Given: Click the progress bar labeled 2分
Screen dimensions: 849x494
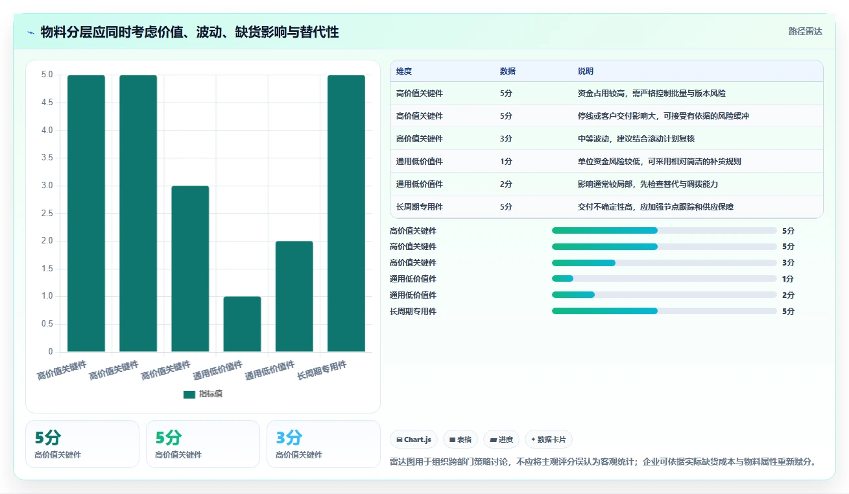Looking at the screenshot, I should point(664,295).
